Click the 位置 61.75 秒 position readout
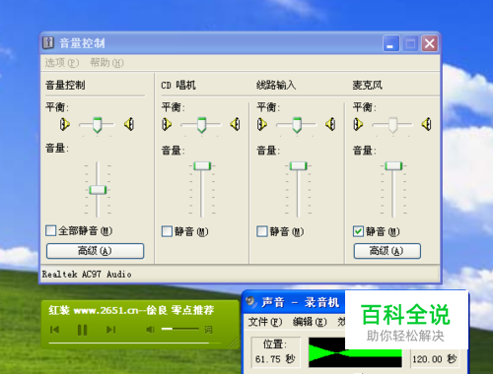The width and height of the screenshot is (493, 374). (275, 351)
